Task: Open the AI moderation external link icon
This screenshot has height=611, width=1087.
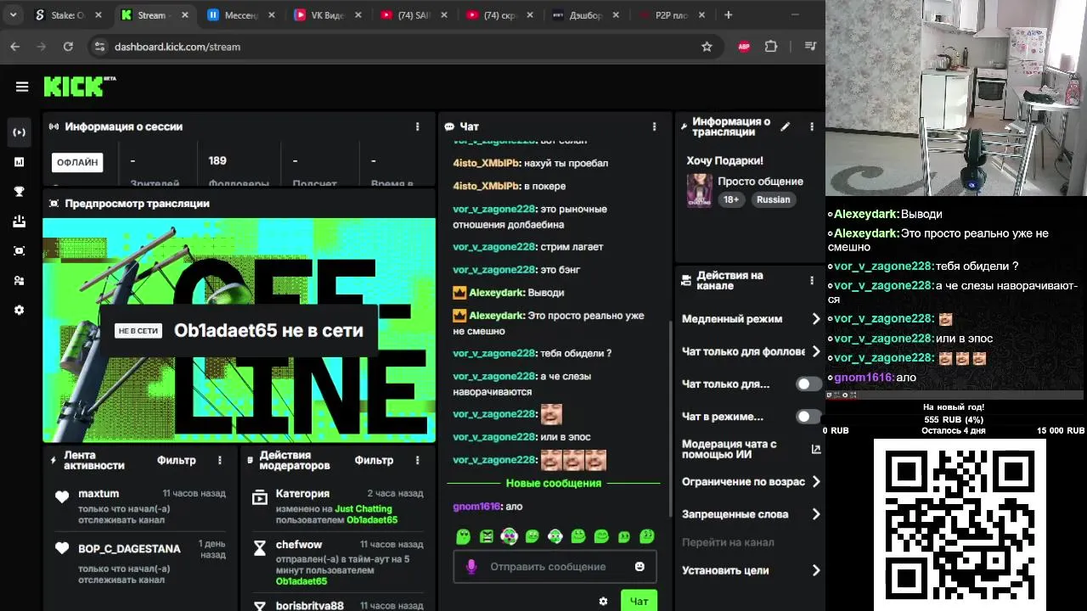Action: coord(816,449)
